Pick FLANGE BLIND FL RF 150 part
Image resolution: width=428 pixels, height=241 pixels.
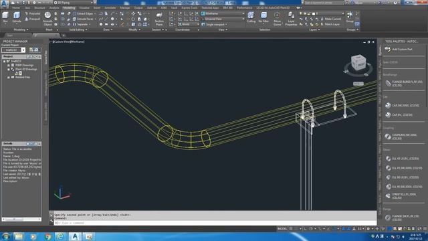(x=404, y=83)
